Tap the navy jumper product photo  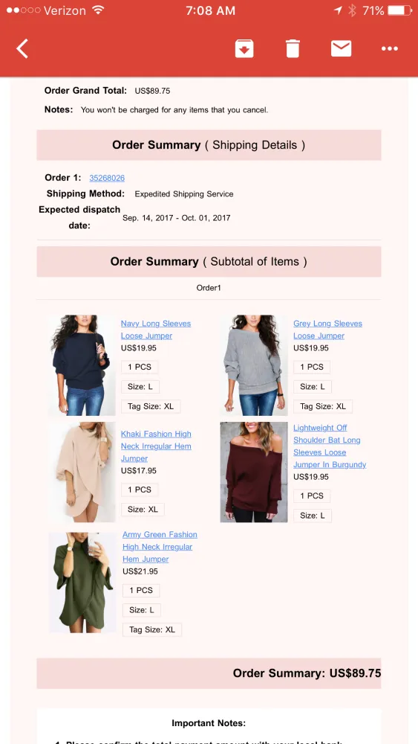click(x=82, y=365)
